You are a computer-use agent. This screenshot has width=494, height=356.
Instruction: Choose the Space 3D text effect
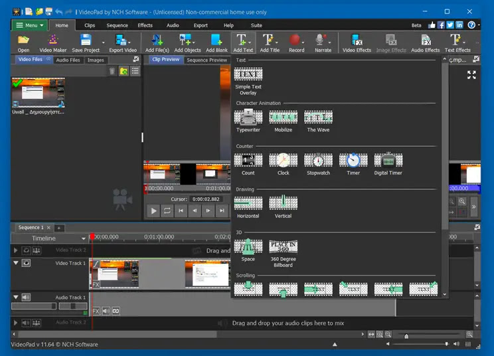tap(248, 250)
